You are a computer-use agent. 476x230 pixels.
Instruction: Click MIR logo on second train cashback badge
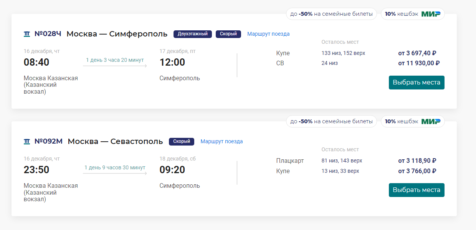431,121
